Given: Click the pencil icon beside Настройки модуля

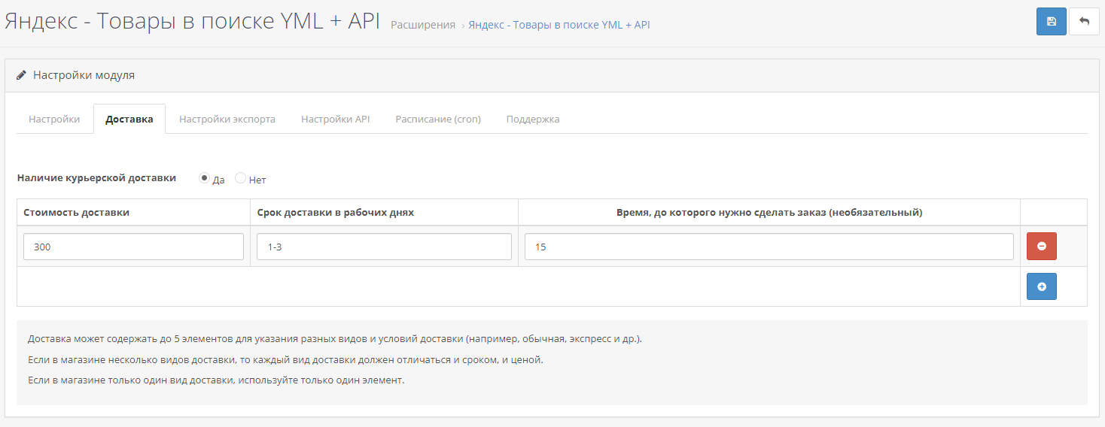Looking at the screenshot, I should (22, 75).
